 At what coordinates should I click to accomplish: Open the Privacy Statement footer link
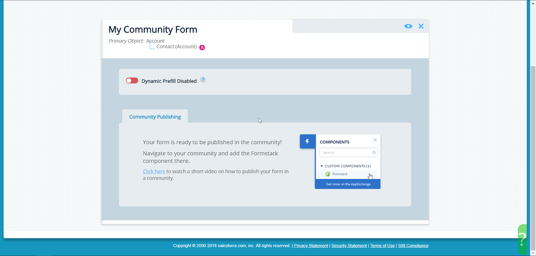pyautogui.click(x=311, y=246)
